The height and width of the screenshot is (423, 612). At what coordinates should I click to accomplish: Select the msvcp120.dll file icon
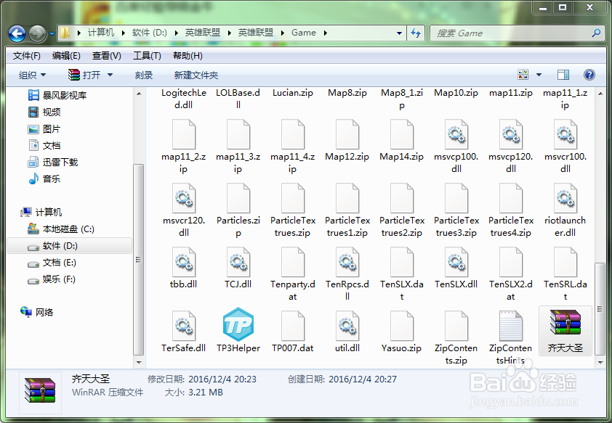[x=511, y=134]
